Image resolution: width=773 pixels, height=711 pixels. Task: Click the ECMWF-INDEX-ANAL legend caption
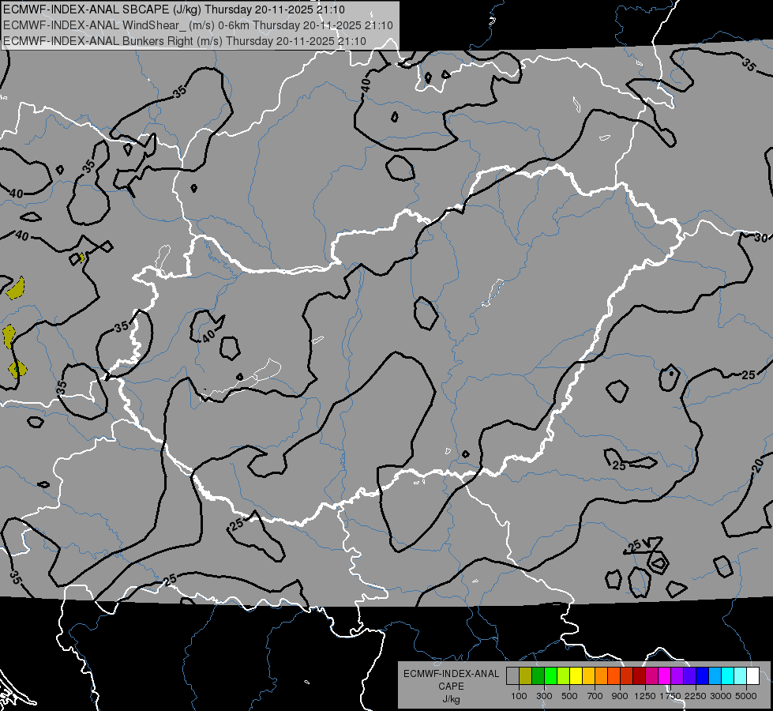(451, 674)
